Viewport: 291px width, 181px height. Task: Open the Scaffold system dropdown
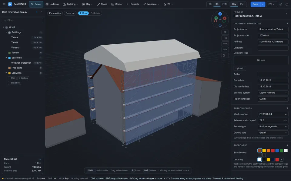pos(273,93)
